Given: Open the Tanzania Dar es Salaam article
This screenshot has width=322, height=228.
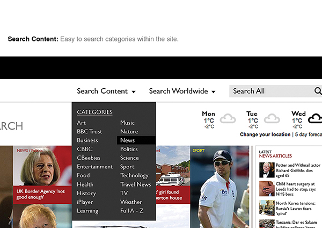Looking at the screenshot, I should (296, 224).
